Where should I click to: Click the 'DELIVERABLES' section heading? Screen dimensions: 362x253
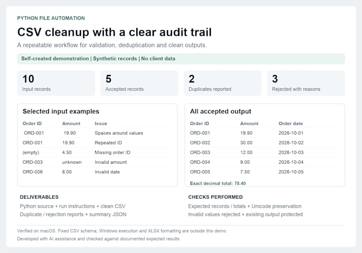click(39, 197)
